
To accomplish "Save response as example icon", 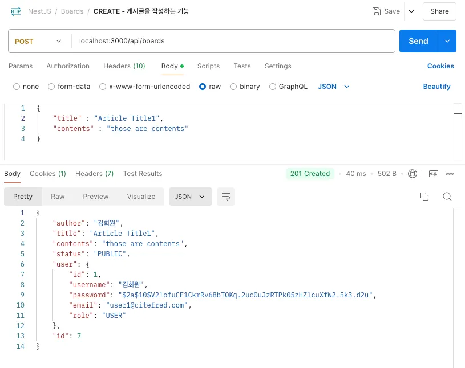I will tap(433, 174).
